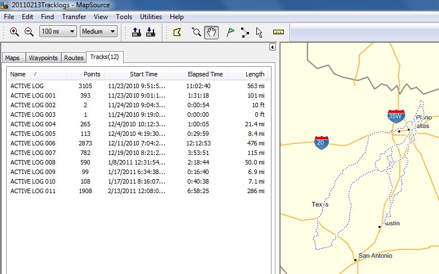Open the Help menu
Screen dimensions: 439x274
[x=176, y=17]
